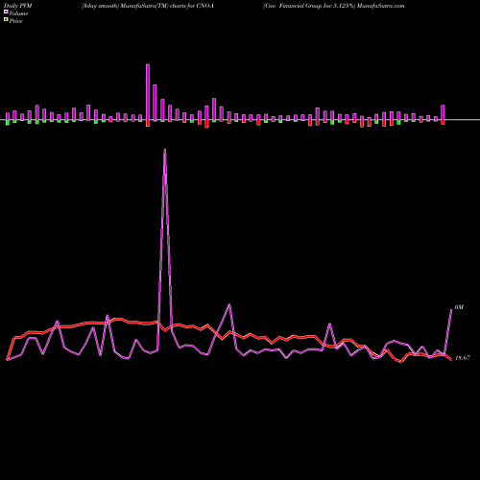480x480 pixels.
Task: Click the 'Daily PVM' chart title
Action: [x=18, y=6]
